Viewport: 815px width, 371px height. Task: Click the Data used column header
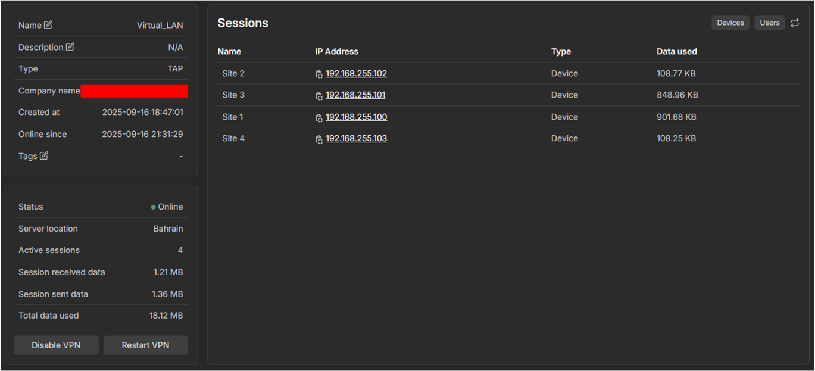click(676, 52)
